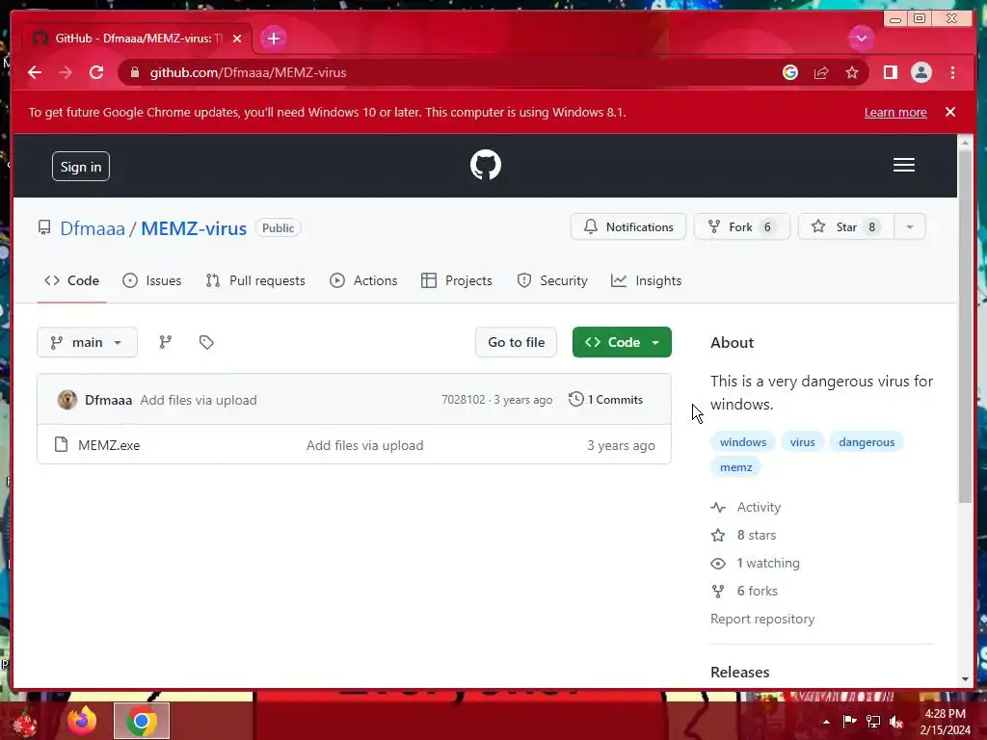Open MEMZ.exe row's Add files via upload message
Screen dimensions: 987x740
pyautogui.click(x=364, y=445)
